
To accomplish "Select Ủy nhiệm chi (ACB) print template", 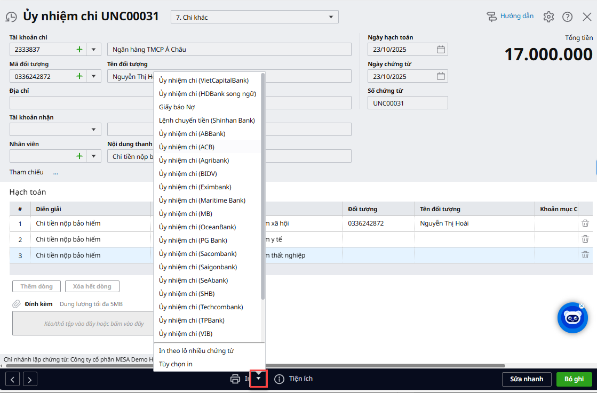I will point(187,147).
